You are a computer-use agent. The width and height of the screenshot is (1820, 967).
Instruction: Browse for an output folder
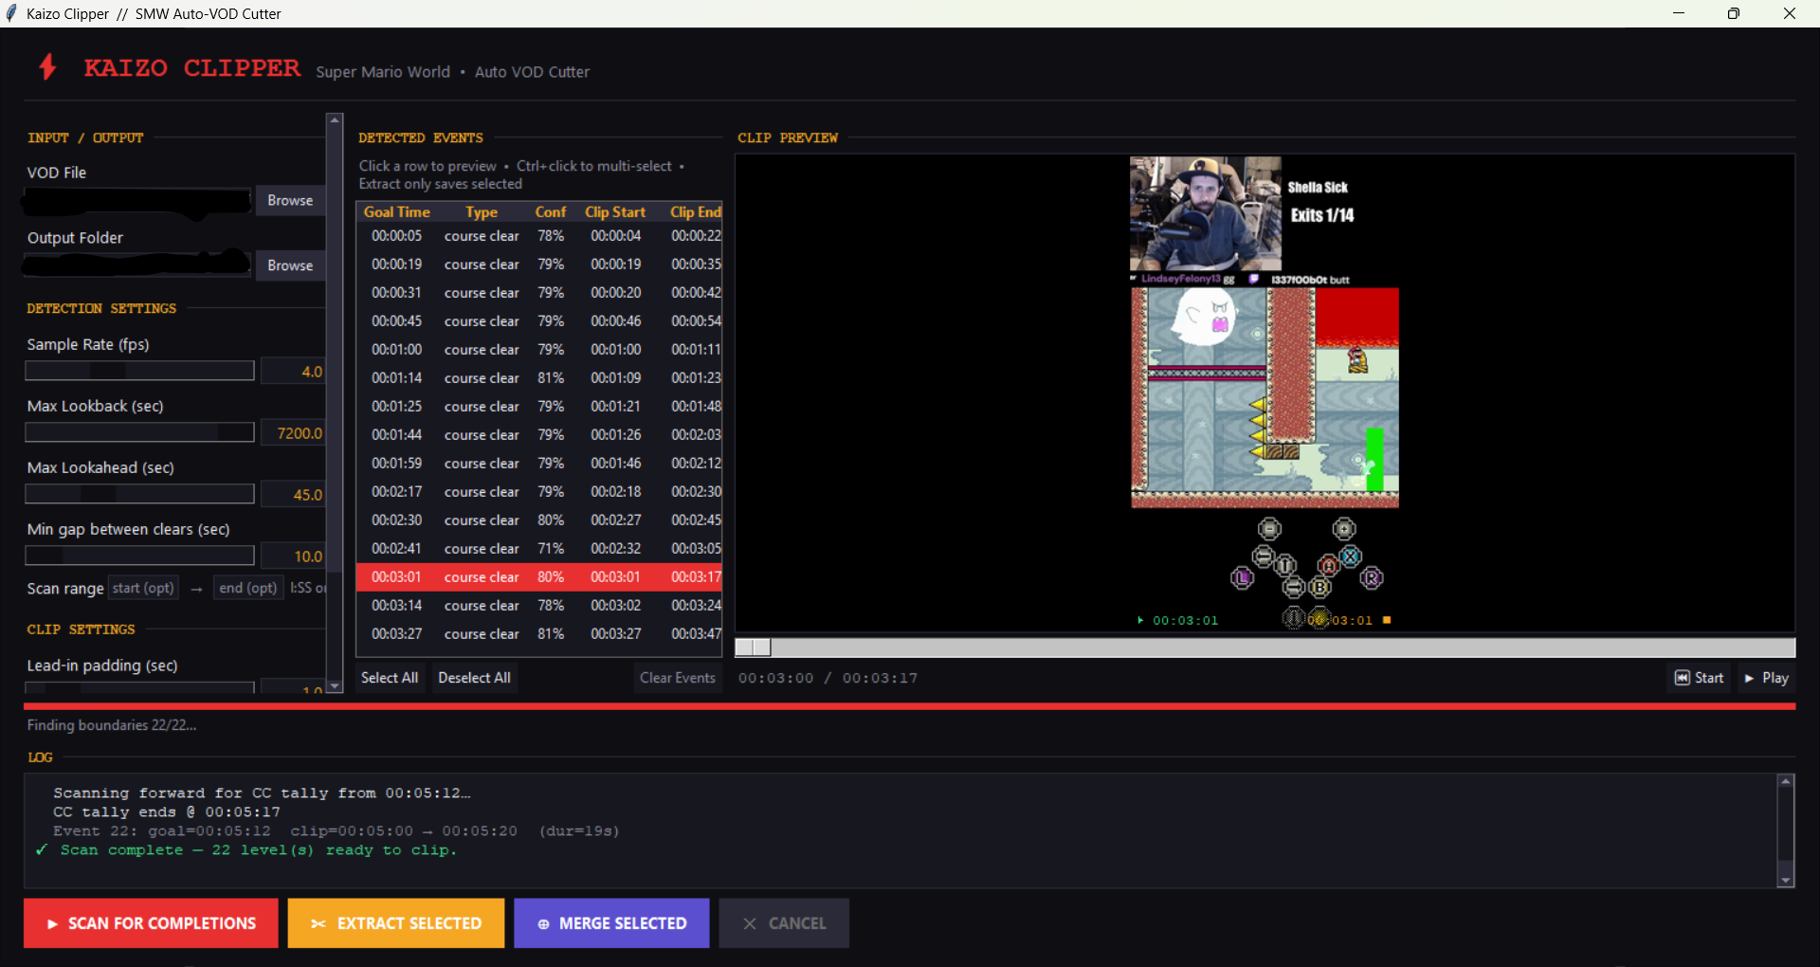pos(290,265)
